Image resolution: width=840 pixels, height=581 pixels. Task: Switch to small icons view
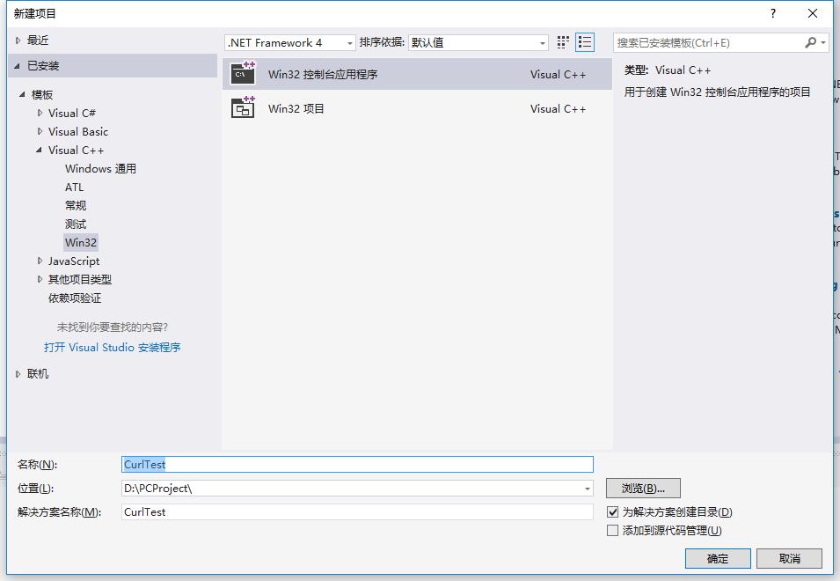(x=563, y=42)
